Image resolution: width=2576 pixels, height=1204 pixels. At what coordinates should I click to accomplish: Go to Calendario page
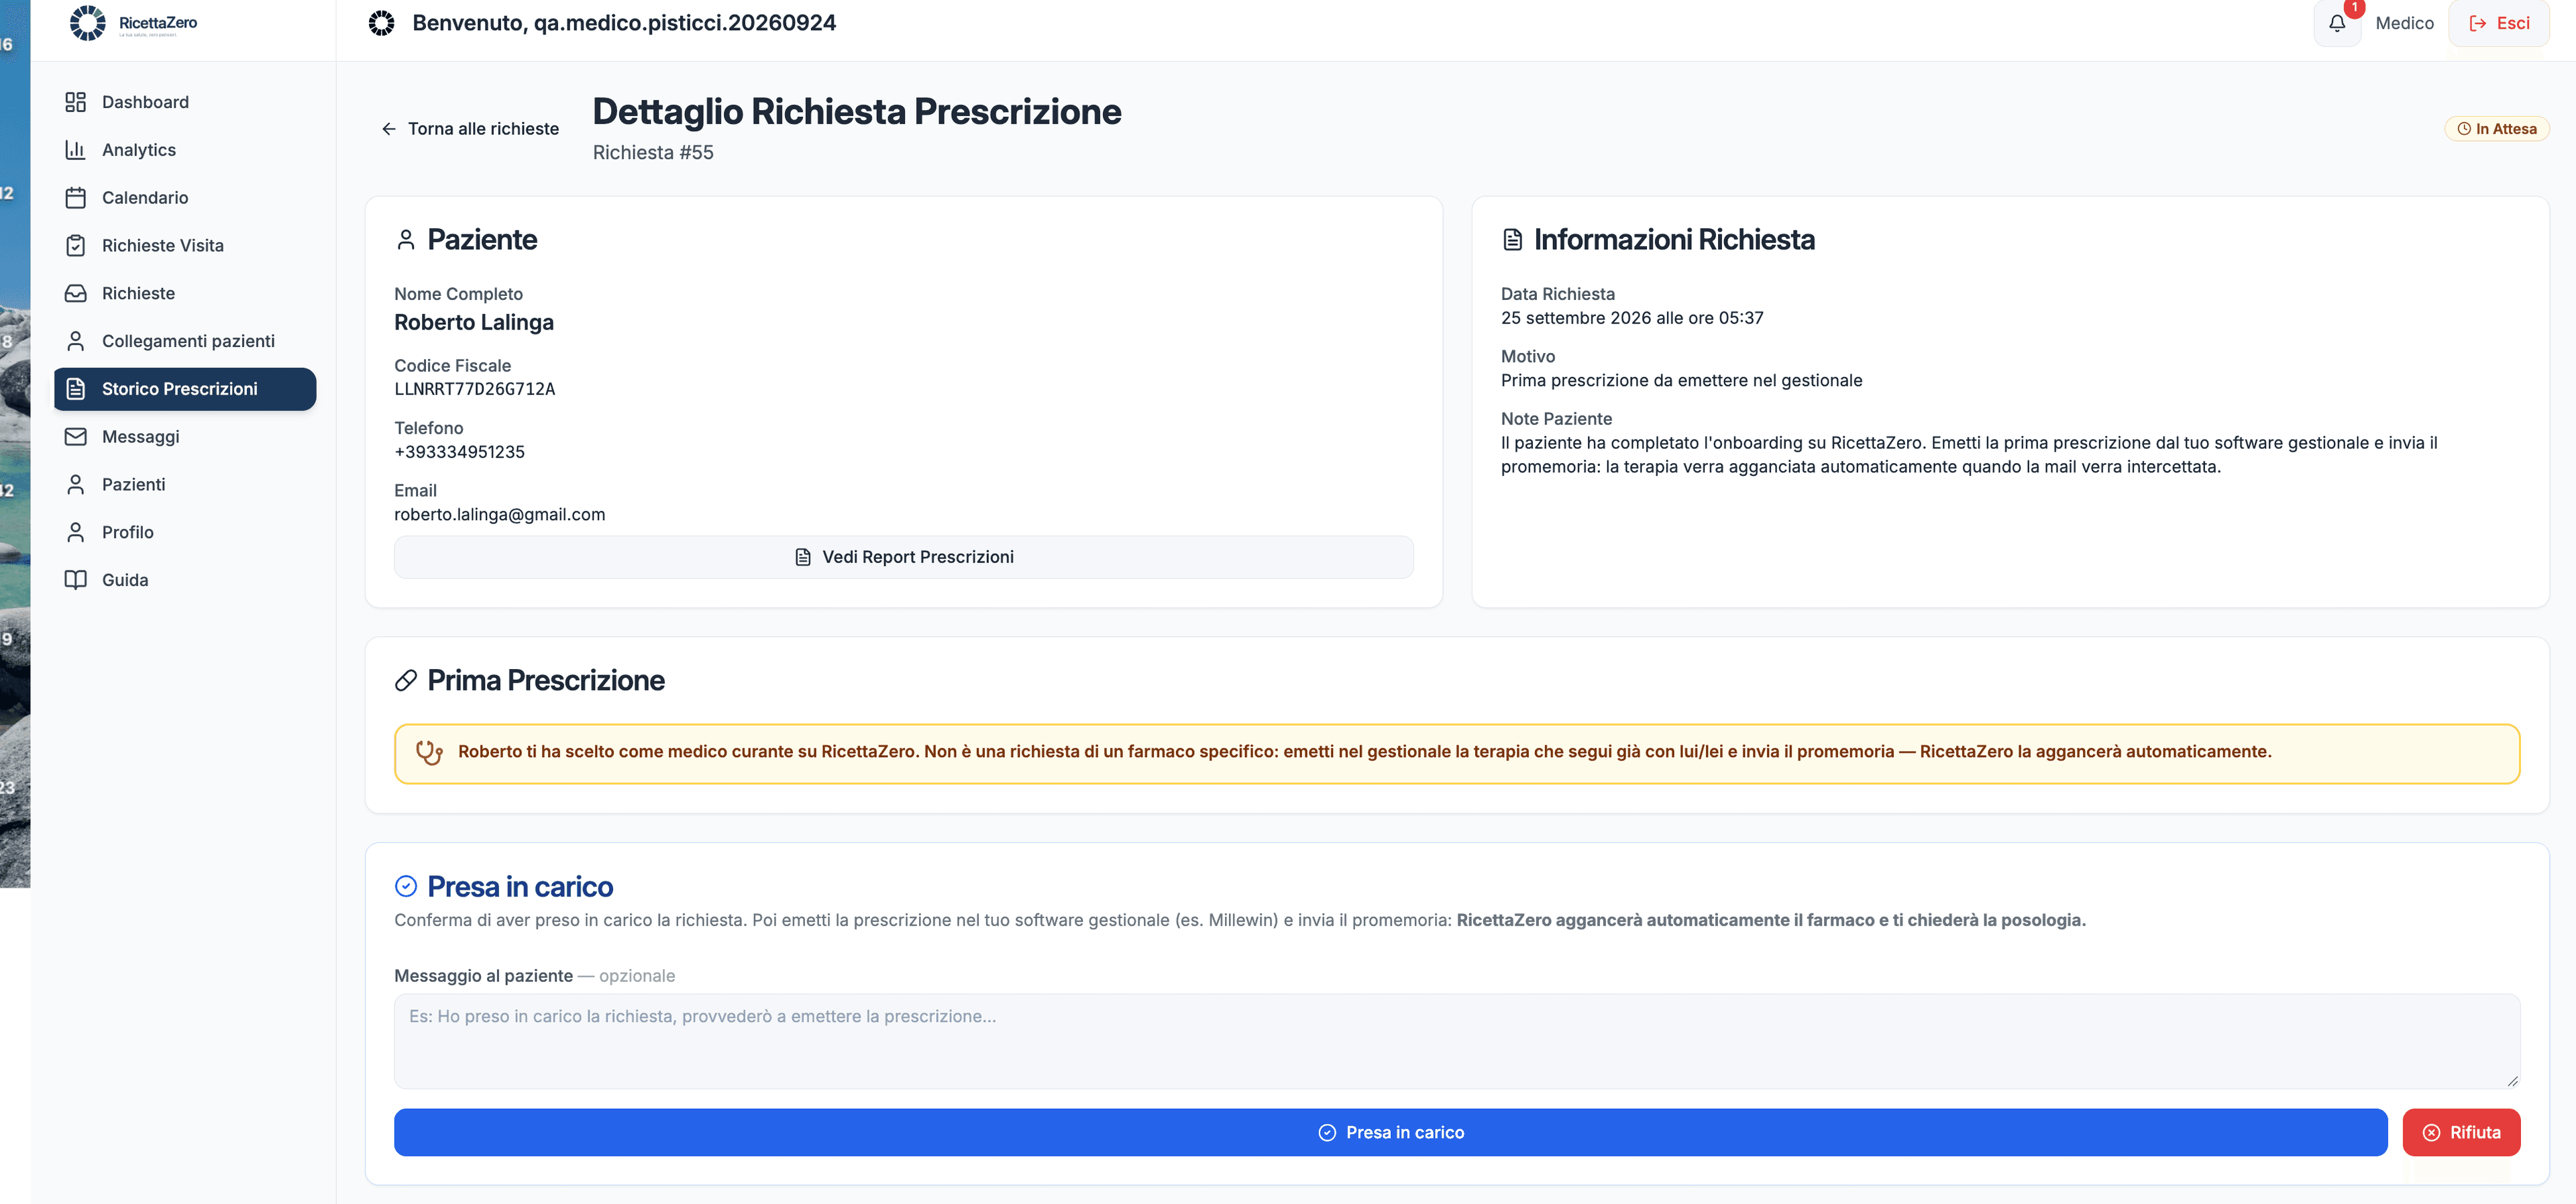coord(185,198)
